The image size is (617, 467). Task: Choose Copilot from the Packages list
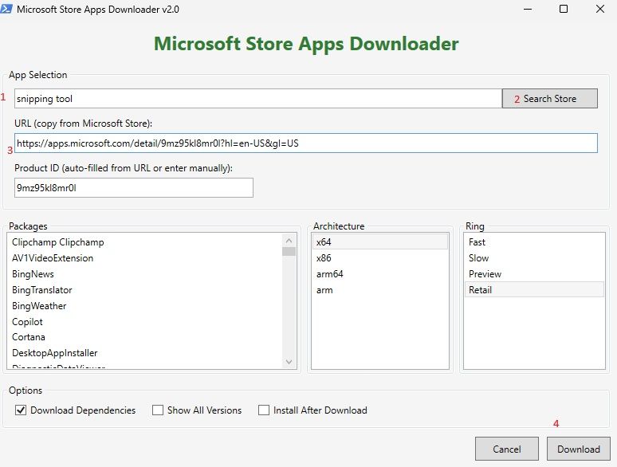coord(28,322)
